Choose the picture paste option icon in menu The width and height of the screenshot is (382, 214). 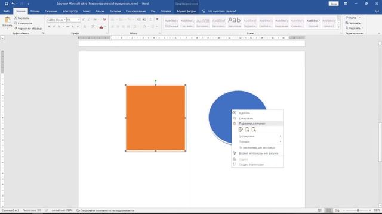(247, 130)
